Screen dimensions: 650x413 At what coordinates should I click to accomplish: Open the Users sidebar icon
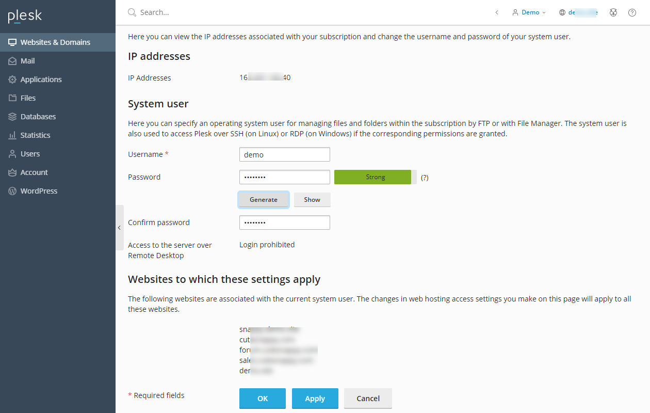click(x=11, y=153)
